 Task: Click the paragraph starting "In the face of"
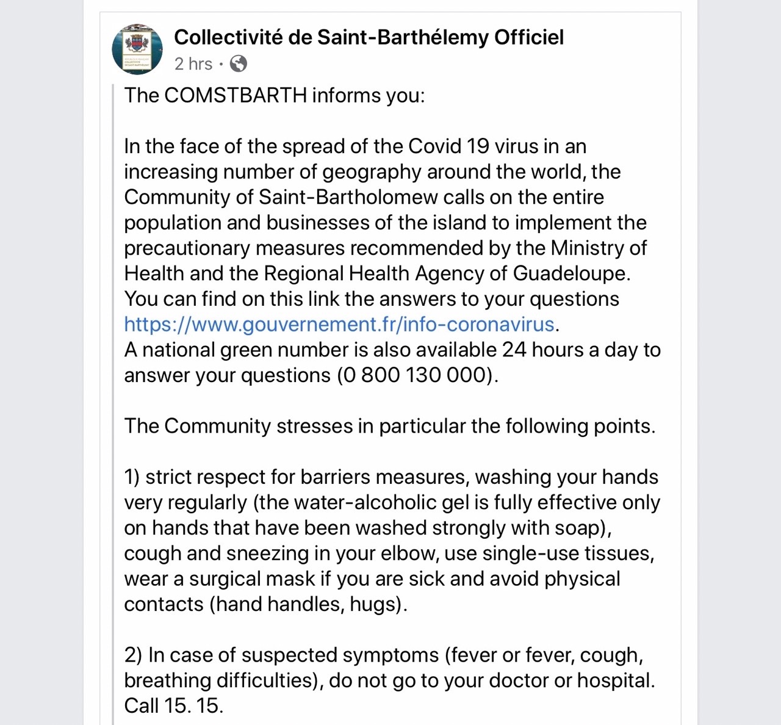384,209
